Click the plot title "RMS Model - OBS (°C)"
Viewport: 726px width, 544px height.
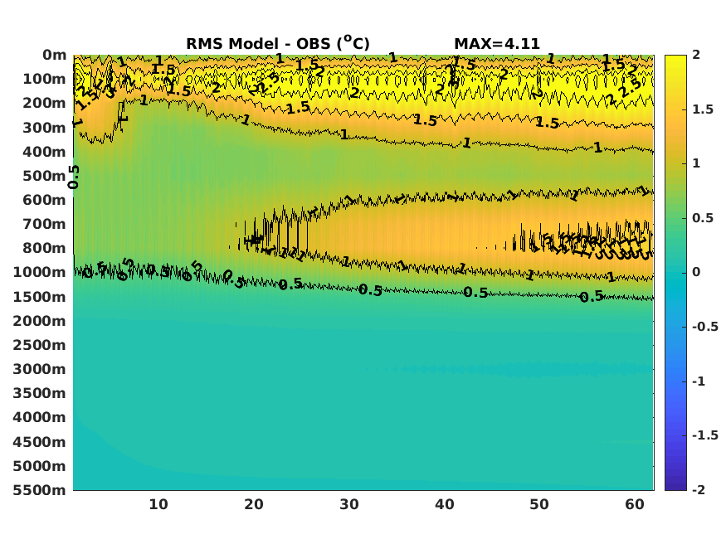pos(278,43)
